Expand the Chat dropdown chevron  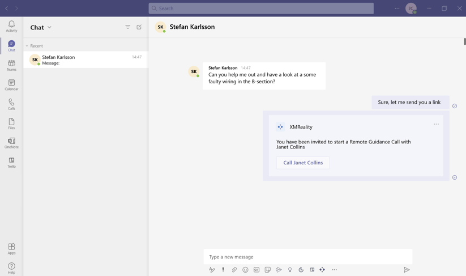[49, 27]
